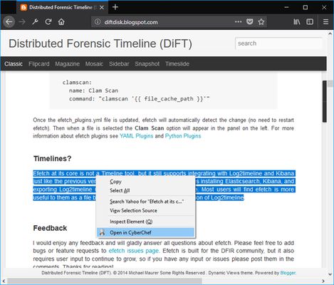Click the forward navigation arrow
The height and width of the screenshot is (285, 334).
22,22
